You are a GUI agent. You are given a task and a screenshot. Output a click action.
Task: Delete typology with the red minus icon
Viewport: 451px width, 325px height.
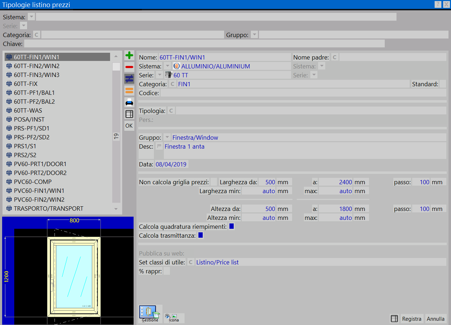129,67
